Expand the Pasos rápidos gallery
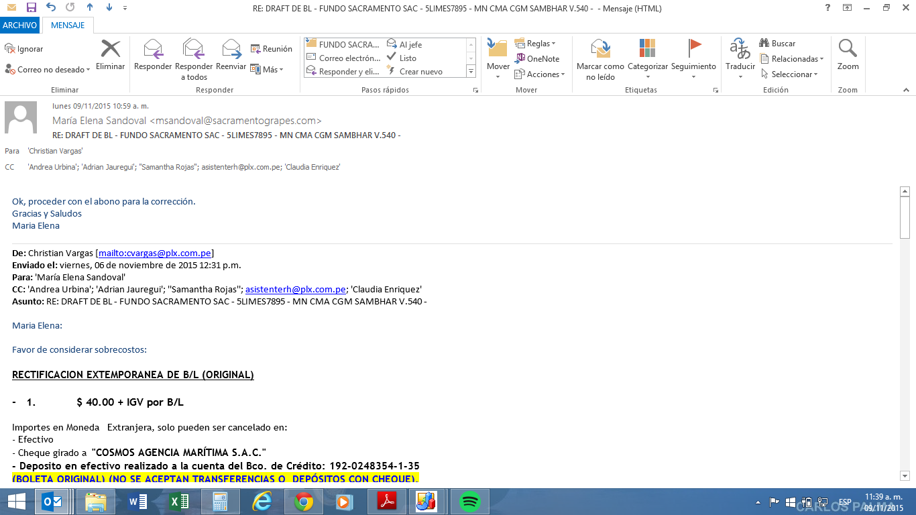916x515 pixels. (x=471, y=72)
